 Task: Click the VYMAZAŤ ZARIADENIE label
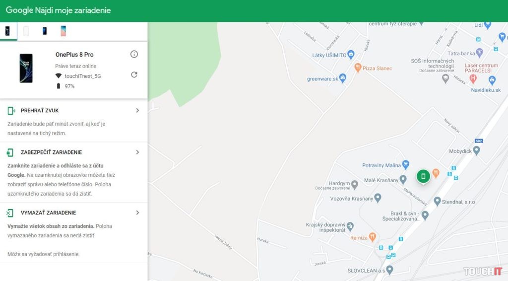point(48,212)
